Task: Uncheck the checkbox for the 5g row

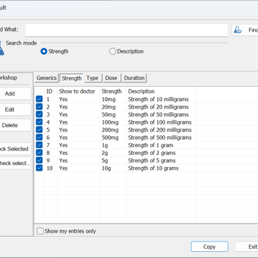Action: [39, 160]
